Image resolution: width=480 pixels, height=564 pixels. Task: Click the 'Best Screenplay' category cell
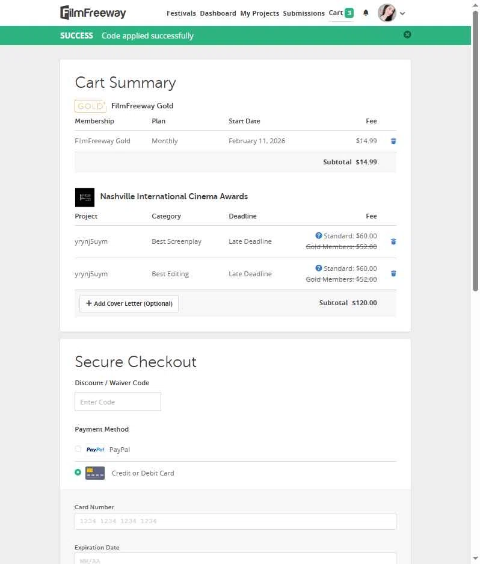coord(176,241)
